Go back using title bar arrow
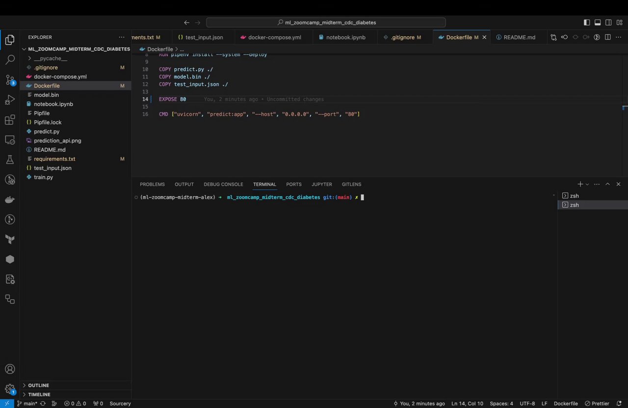 186,23
